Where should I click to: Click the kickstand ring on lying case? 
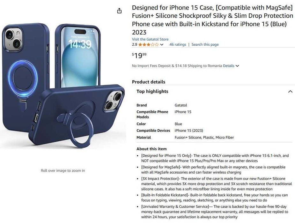click(82, 130)
